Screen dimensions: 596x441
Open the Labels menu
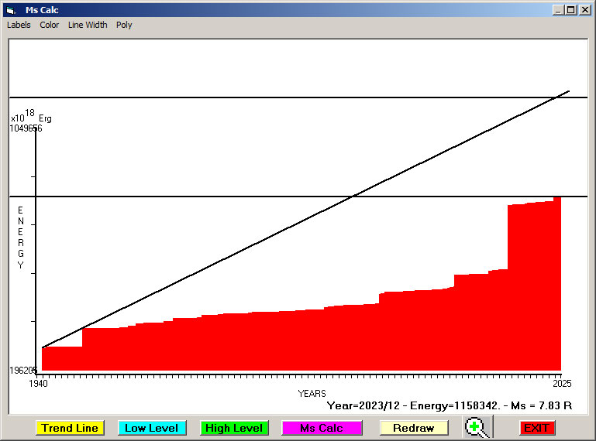pyautogui.click(x=19, y=25)
